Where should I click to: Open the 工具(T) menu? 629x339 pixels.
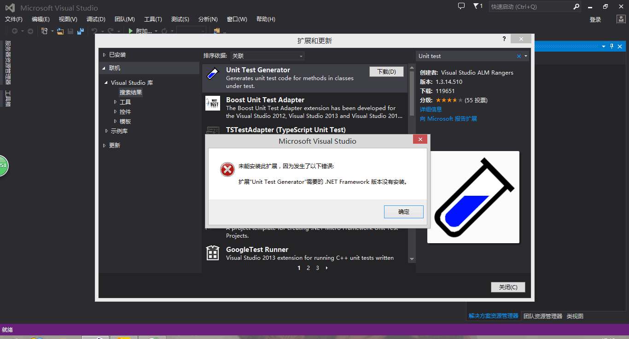click(x=153, y=19)
